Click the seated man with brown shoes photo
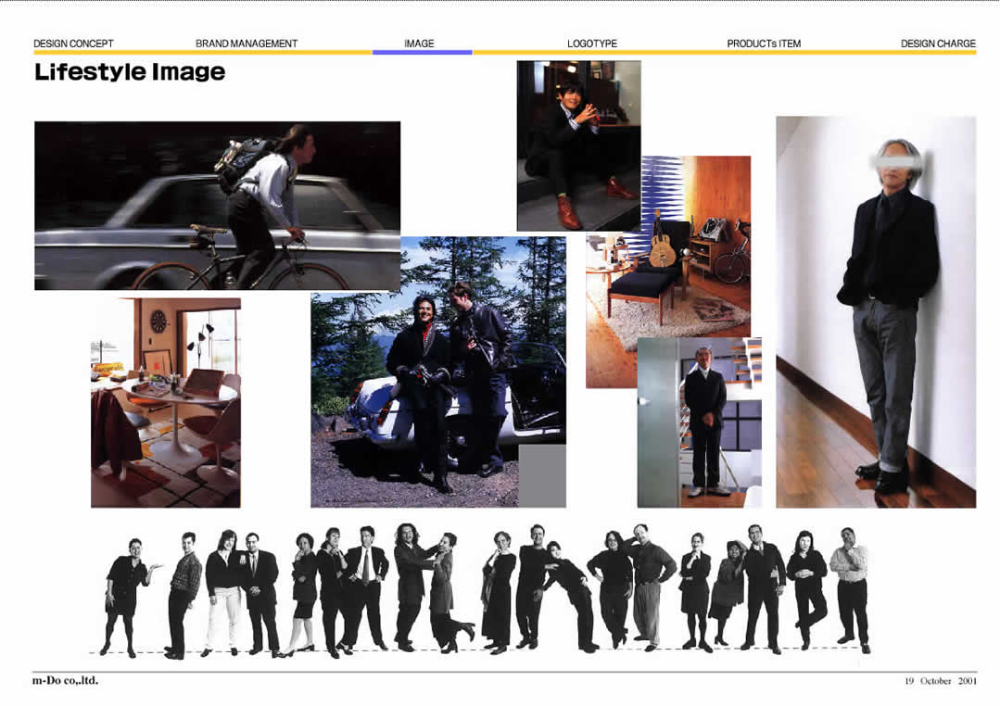Screen dimensions: 1000x706 (x=578, y=145)
